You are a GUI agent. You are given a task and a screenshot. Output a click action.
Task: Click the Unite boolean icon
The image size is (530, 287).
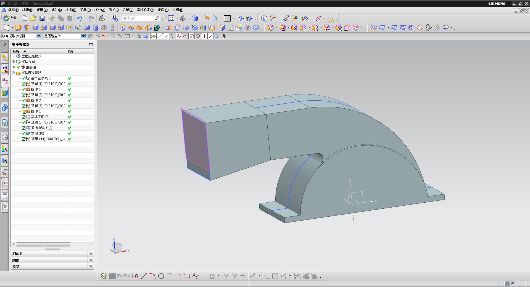click(x=157, y=28)
